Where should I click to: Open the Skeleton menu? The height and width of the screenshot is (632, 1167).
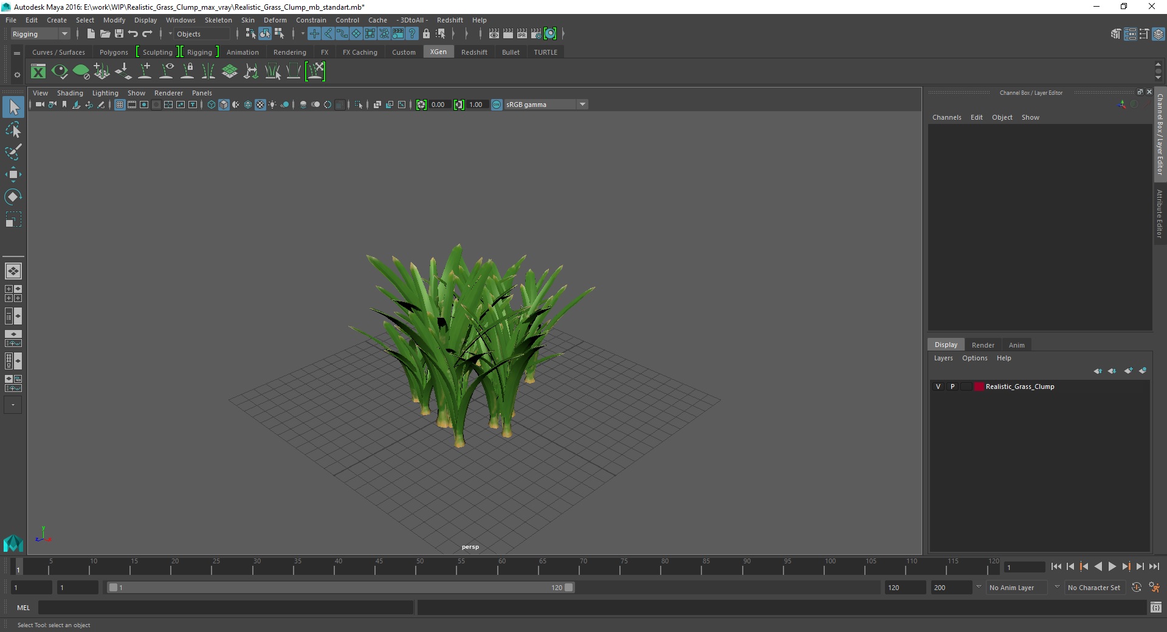(218, 20)
